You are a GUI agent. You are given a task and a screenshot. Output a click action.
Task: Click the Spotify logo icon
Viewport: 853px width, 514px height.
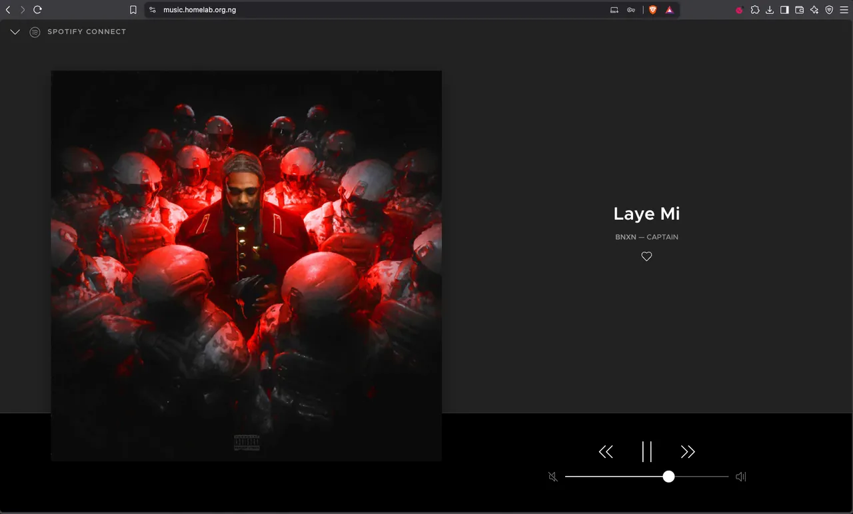tap(35, 32)
